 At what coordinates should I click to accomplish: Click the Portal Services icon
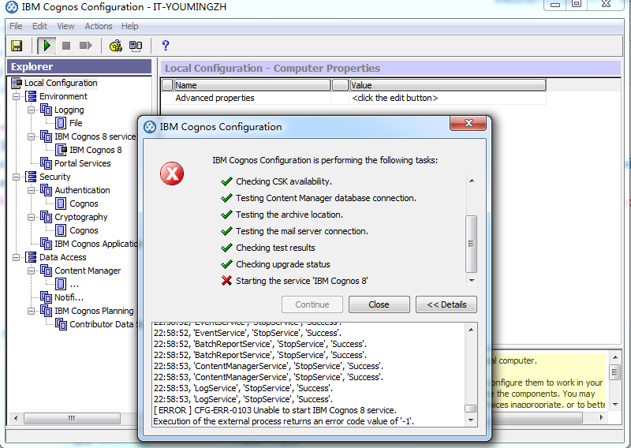click(x=46, y=163)
